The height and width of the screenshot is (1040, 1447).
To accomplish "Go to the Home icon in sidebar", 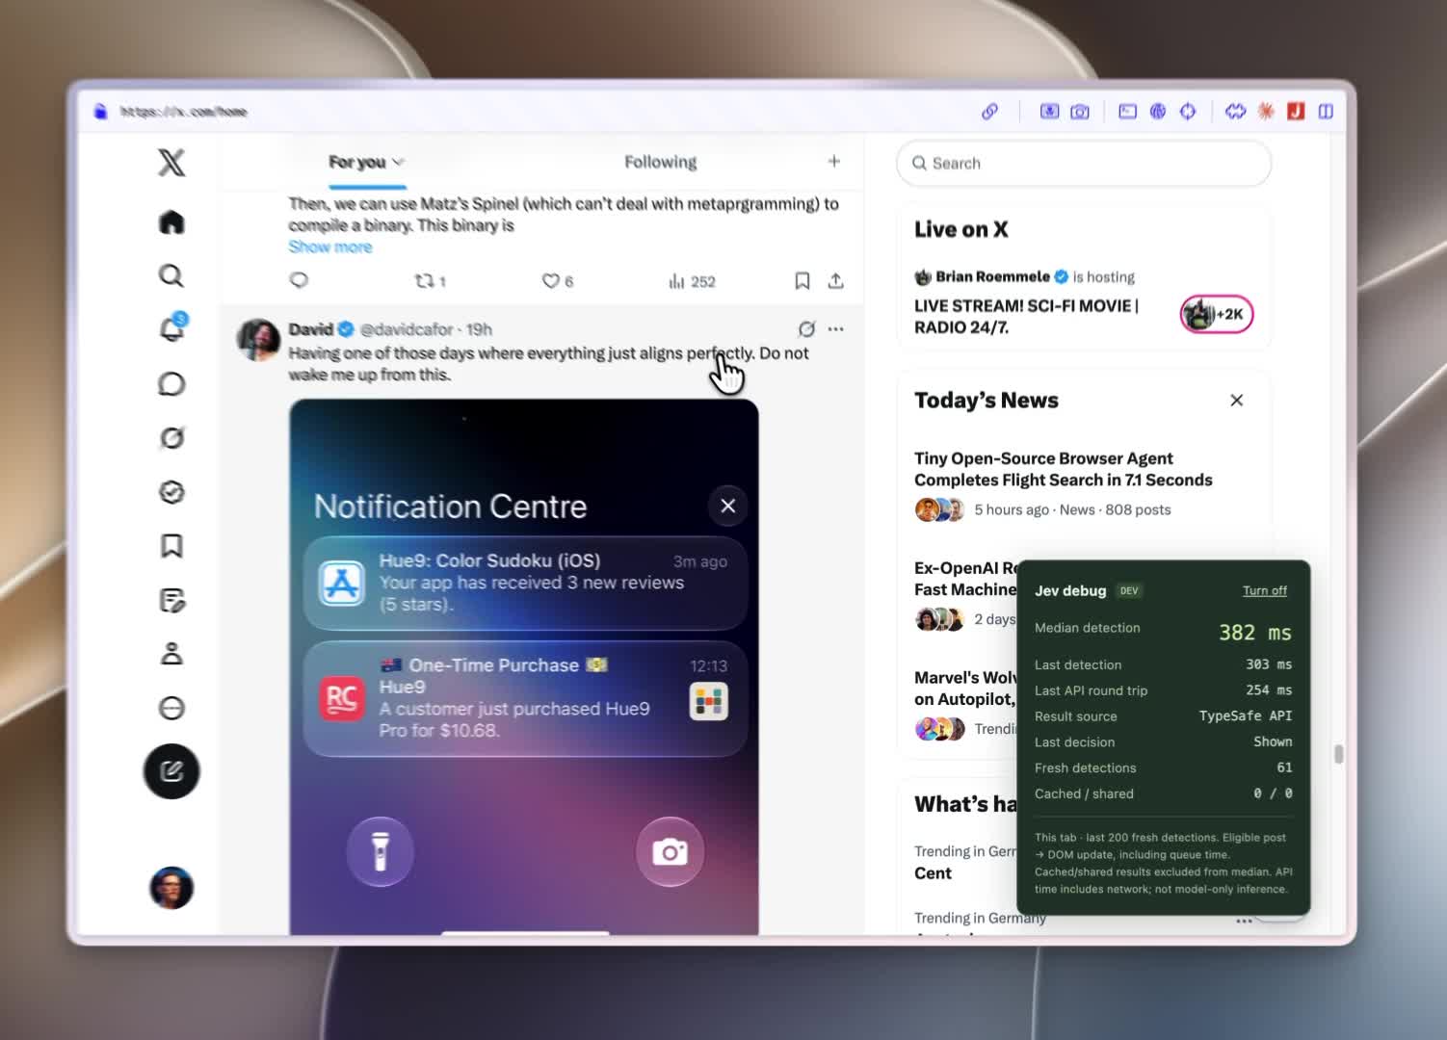I will coord(171,222).
